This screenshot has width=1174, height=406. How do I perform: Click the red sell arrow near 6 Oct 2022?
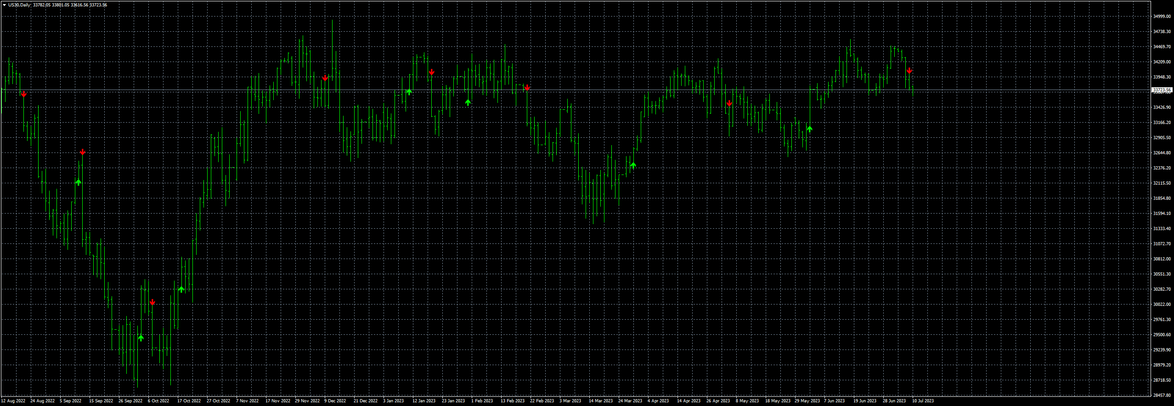point(152,302)
